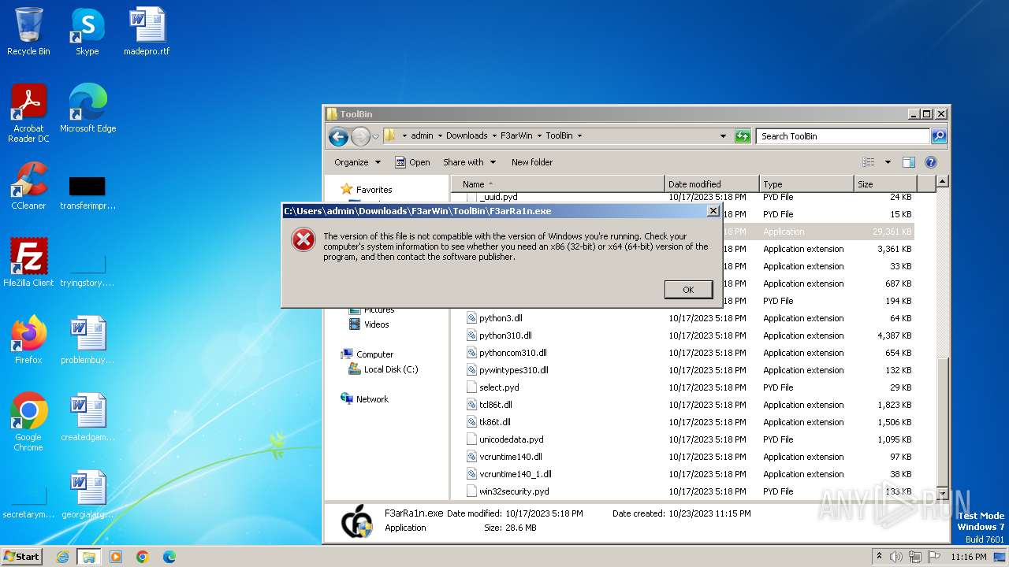Expand the address bar history dropdown

pos(723,136)
